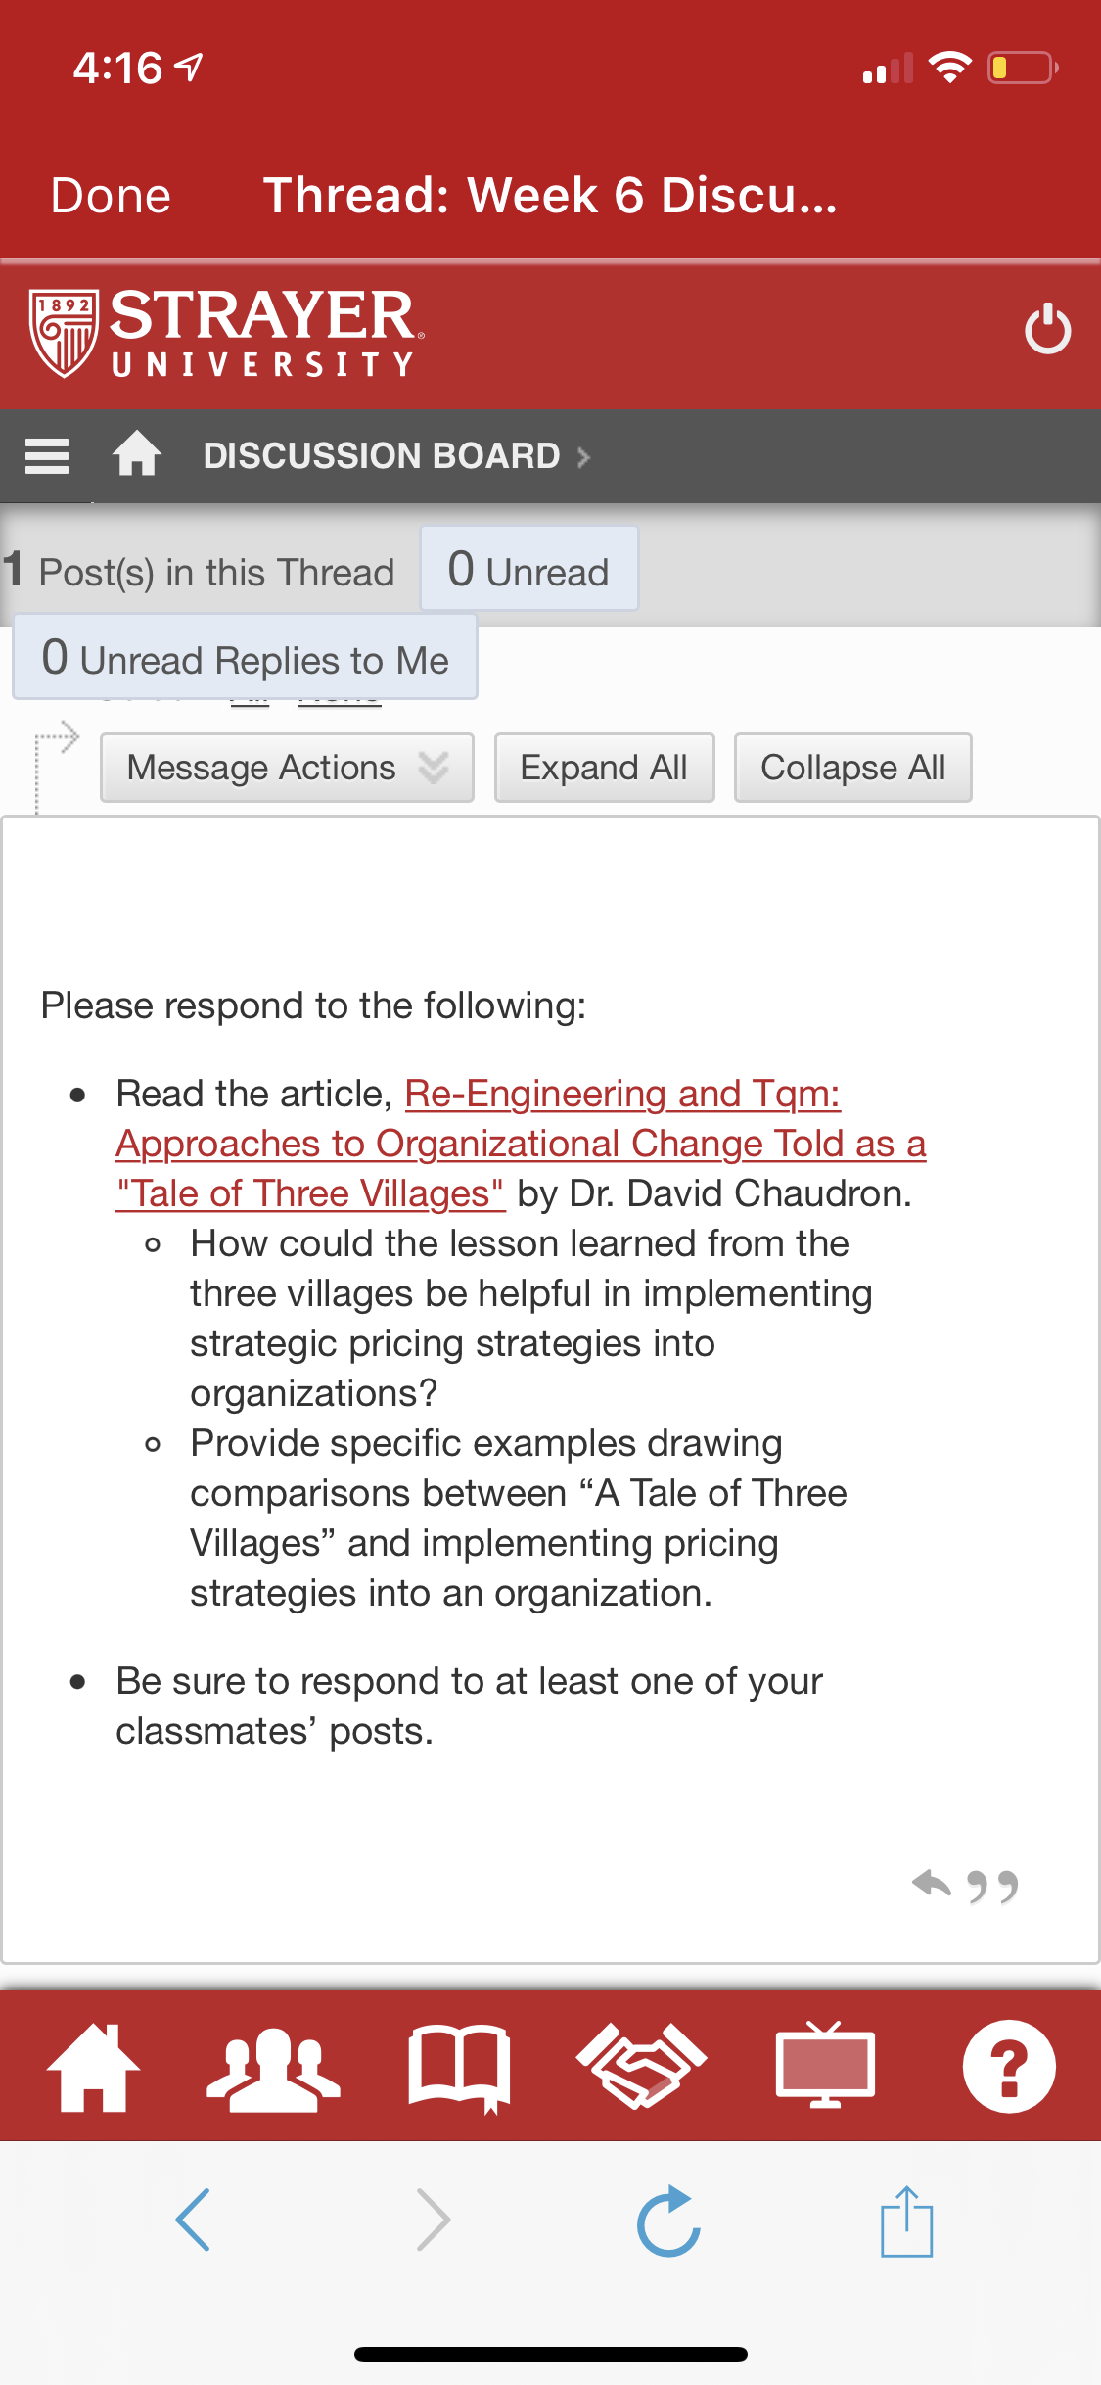
Task: Open the Re-Engineering and Tqm article link
Action: [x=521, y=1143]
